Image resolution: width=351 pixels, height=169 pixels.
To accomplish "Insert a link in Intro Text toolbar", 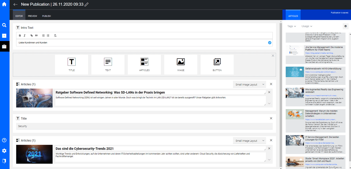I will pyautogui.click(x=32, y=36).
